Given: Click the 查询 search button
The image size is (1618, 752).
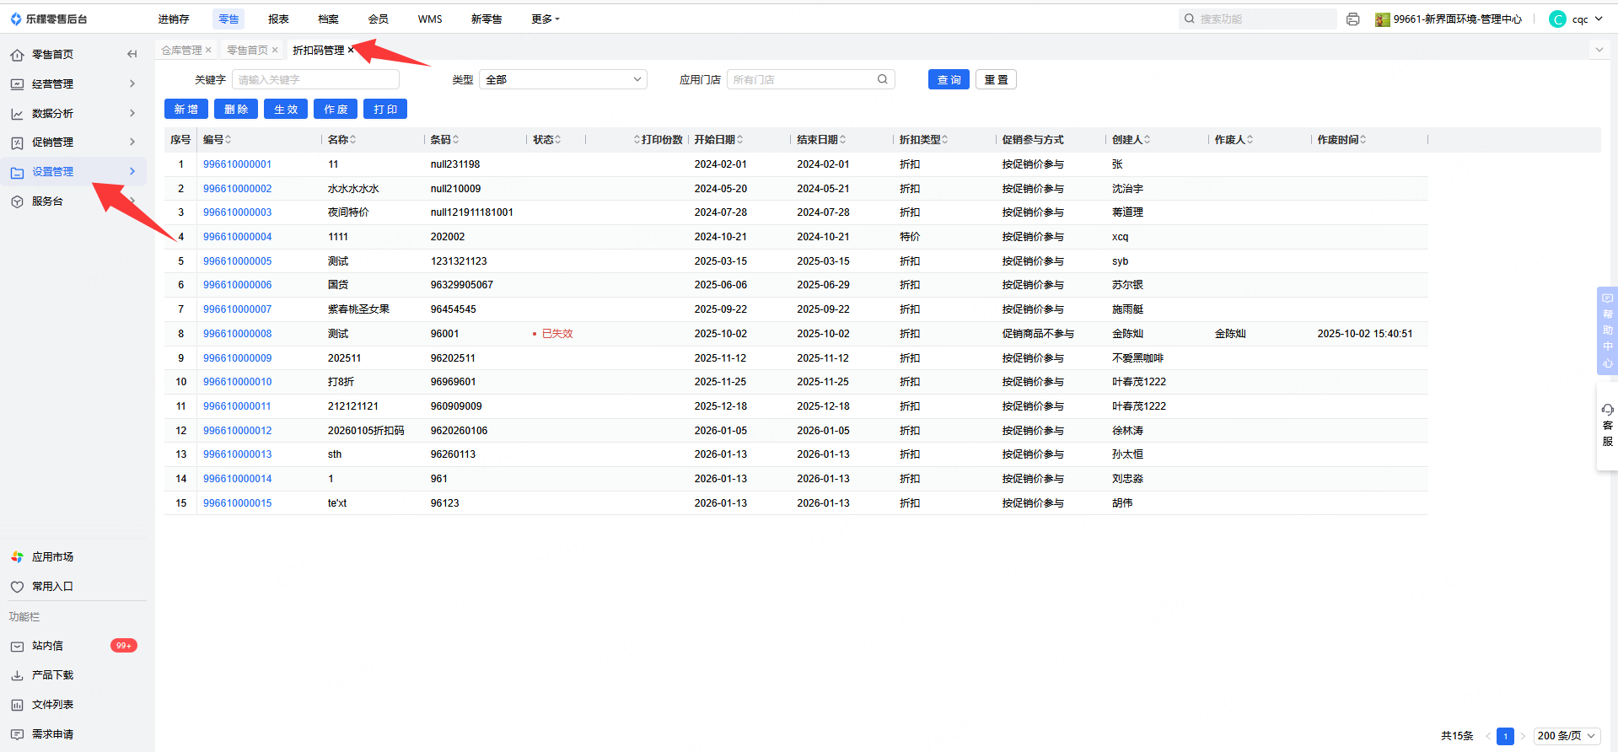Looking at the screenshot, I should [x=949, y=79].
